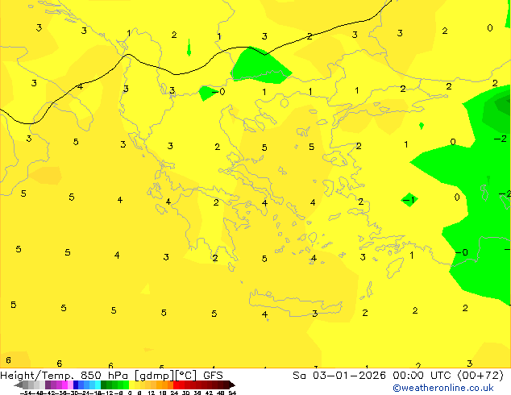Viewport: 511px width, 395px height.
Task: Click the "54" label at the legend end
Action: [x=232, y=393]
